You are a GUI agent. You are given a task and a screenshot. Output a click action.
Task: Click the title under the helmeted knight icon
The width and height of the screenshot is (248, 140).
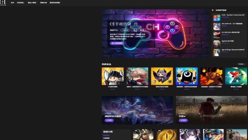(113, 87)
